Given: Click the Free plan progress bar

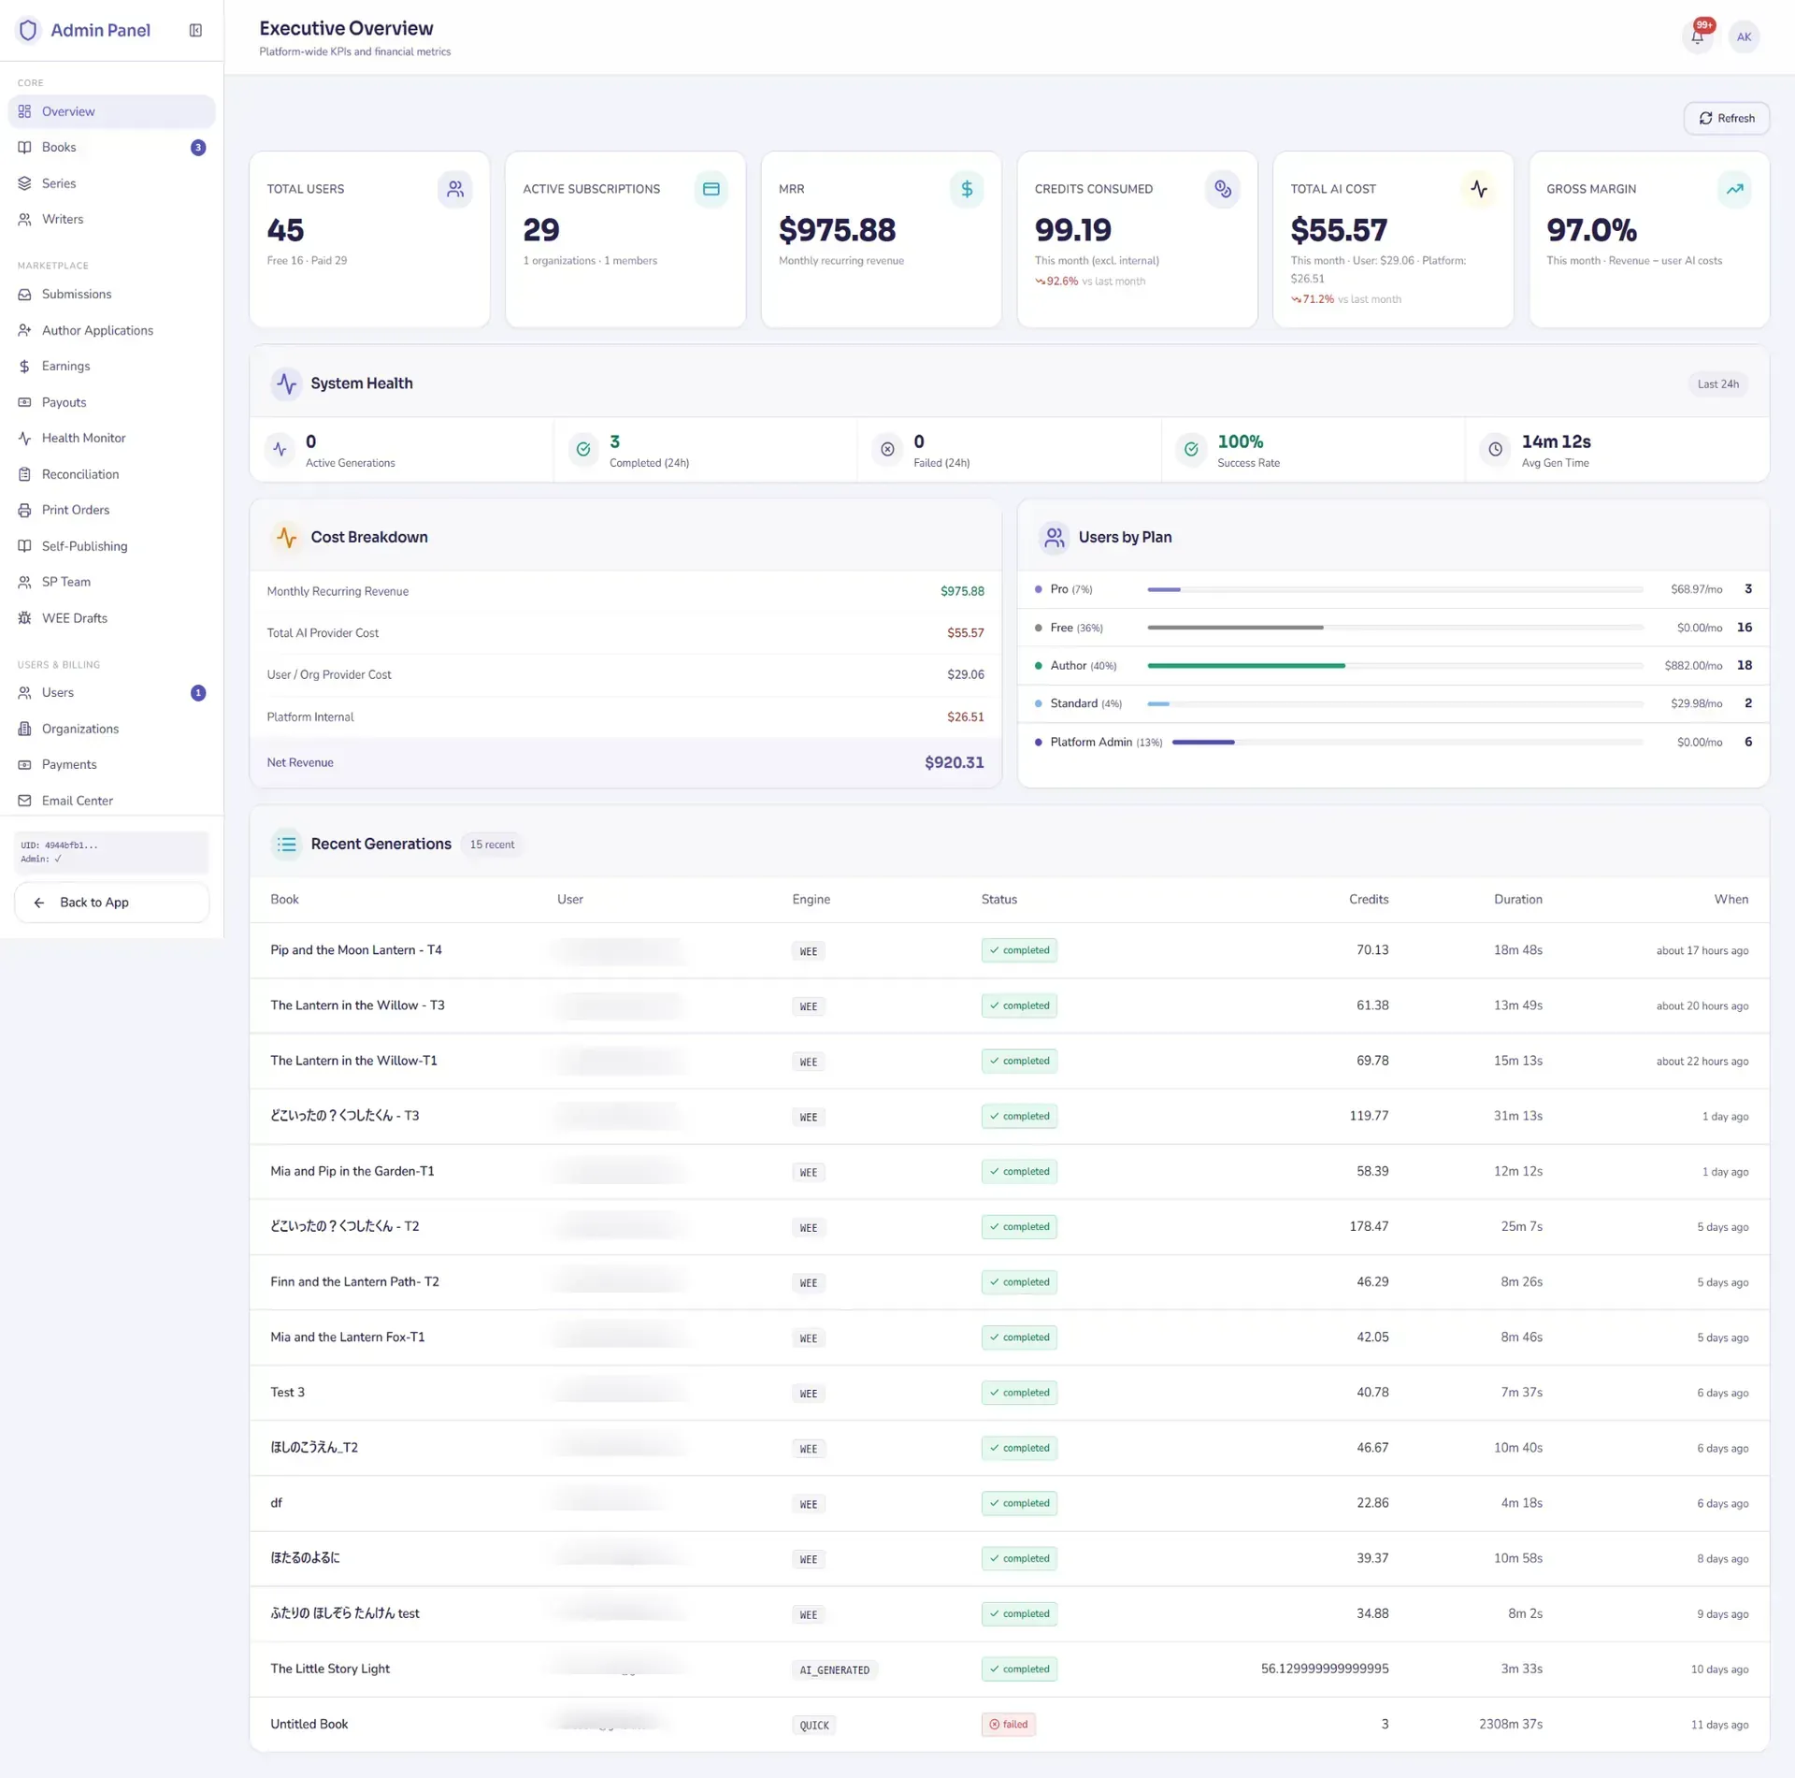Looking at the screenshot, I should point(1395,628).
